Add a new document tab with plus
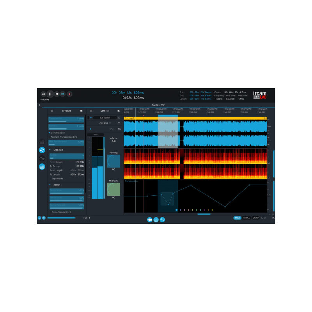This screenshot has height=312, width=312. point(39,105)
